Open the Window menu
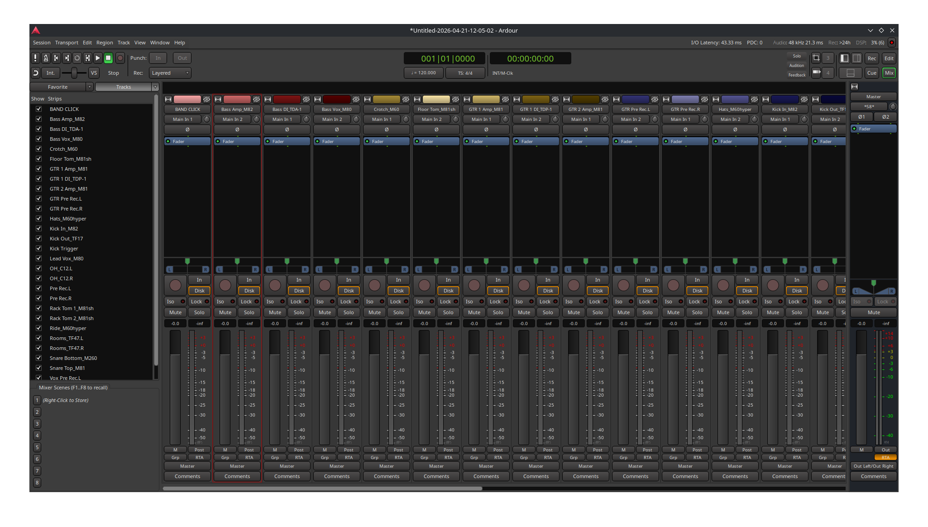 click(160, 43)
